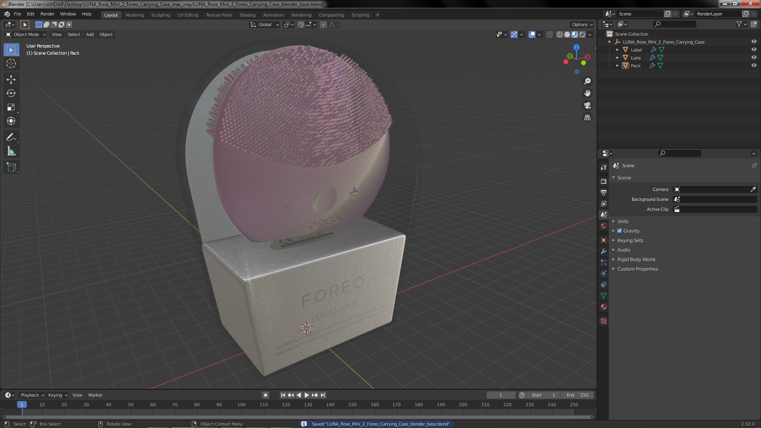Hide the Luna object in outliner
Image resolution: width=761 pixels, height=428 pixels.
(x=754, y=58)
